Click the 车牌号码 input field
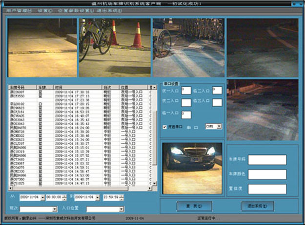This screenshot has width=305, height=225. tap(267, 160)
